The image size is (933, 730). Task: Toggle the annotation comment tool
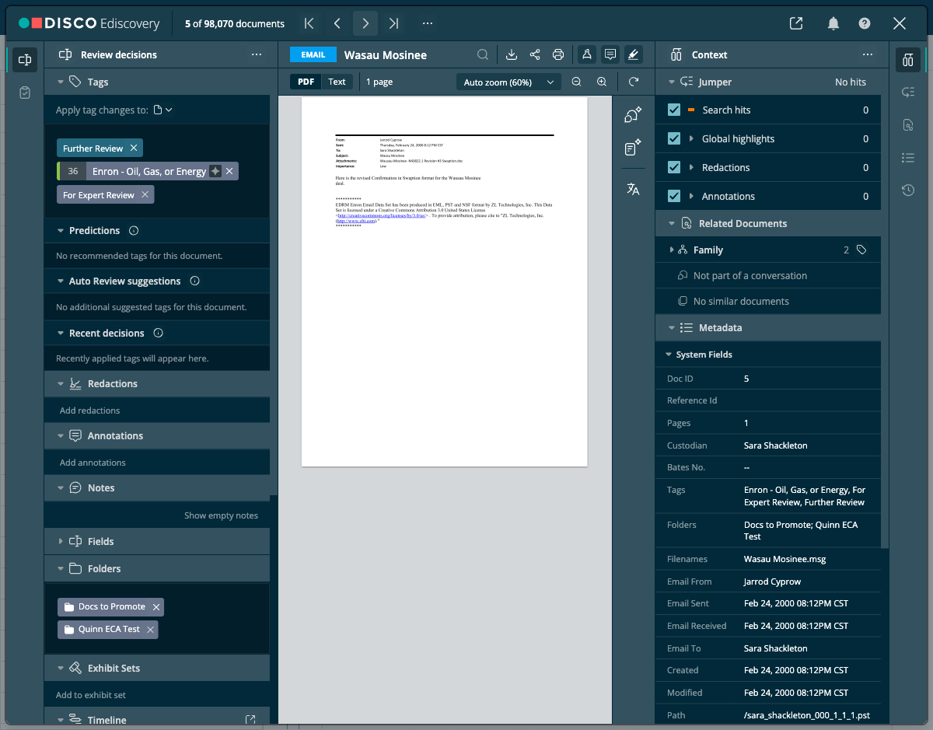(610, 54)
